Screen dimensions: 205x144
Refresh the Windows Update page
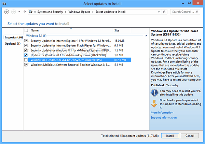164,12
